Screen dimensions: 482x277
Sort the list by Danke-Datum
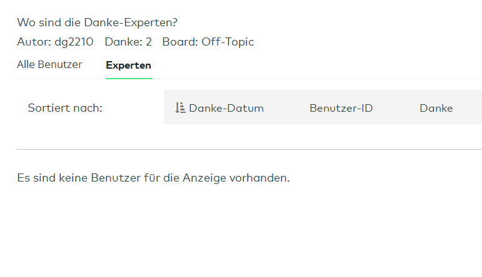tap(226, 108)
